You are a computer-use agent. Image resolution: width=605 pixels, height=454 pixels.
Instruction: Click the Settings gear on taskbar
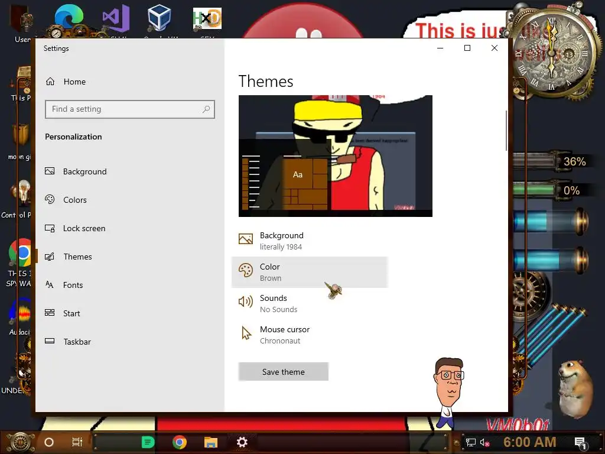242,442
